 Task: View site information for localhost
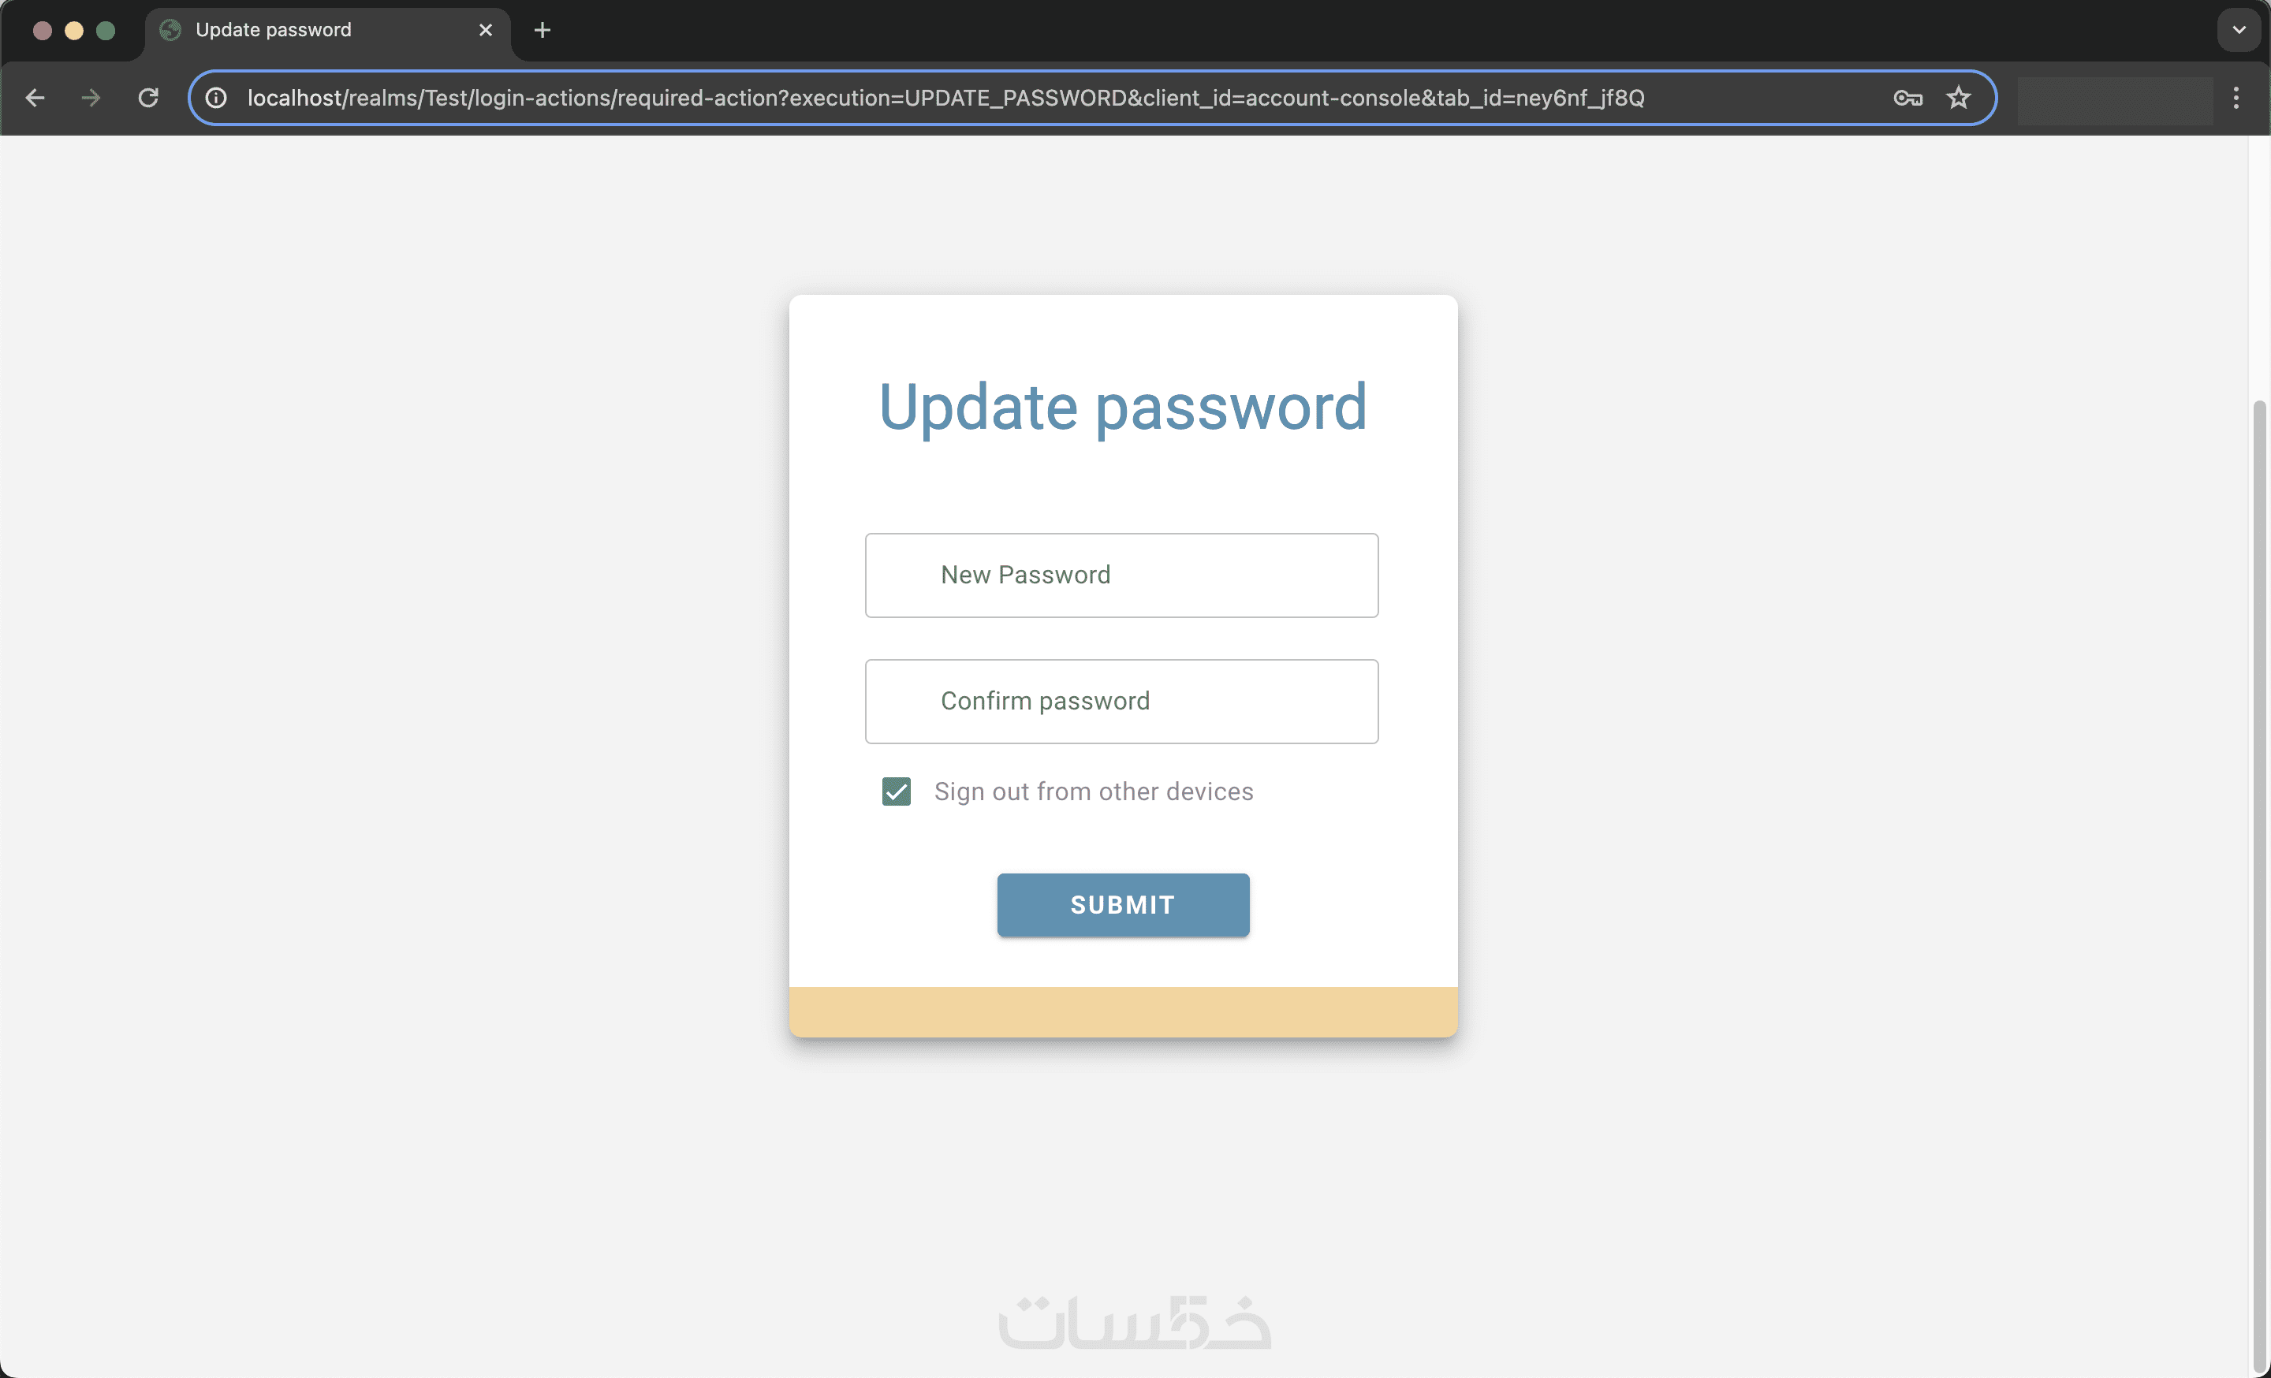pos(216,98)
